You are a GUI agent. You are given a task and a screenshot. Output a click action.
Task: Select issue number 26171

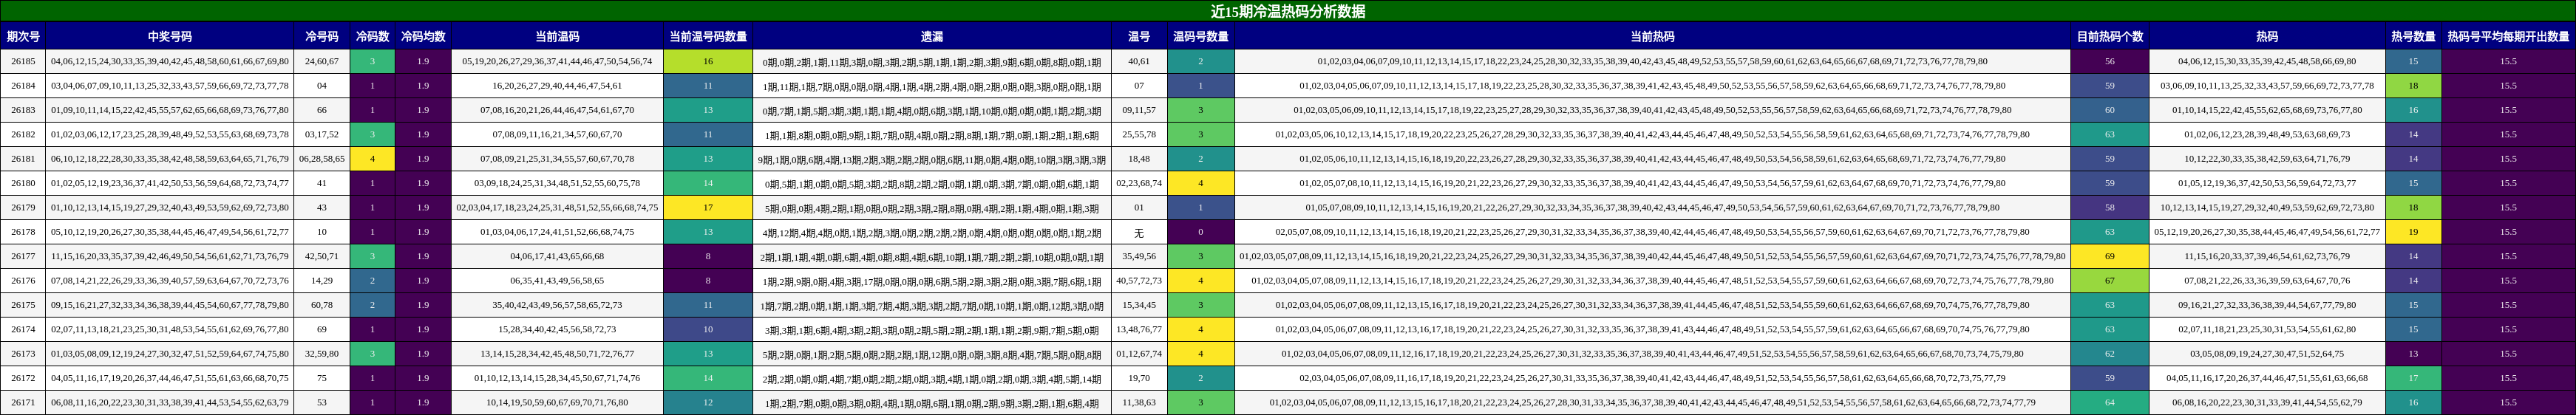pos(23,403)
